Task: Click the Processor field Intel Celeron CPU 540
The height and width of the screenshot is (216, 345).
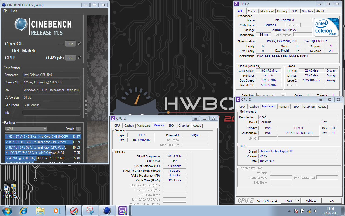Action: pyautogui.click(x=51, y=75)
